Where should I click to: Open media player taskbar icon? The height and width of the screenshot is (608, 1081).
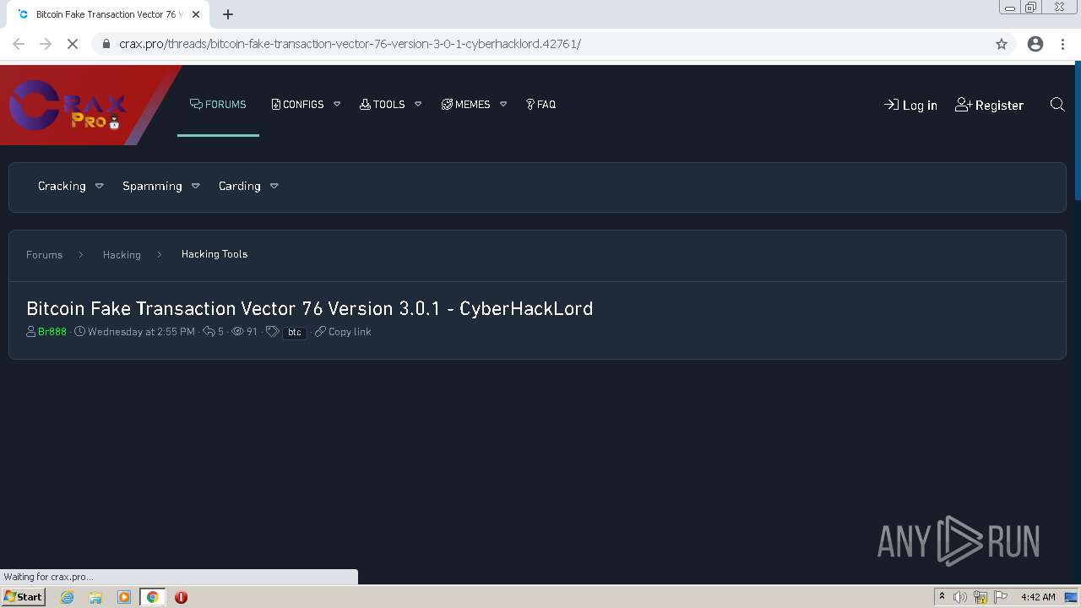124,597
